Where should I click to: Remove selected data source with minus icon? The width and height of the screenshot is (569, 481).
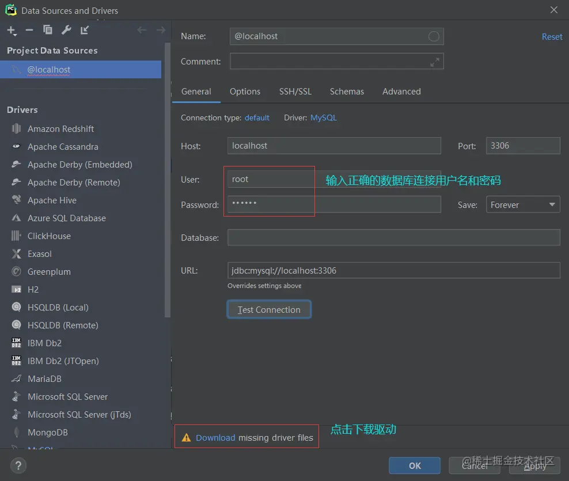(29, 30)
